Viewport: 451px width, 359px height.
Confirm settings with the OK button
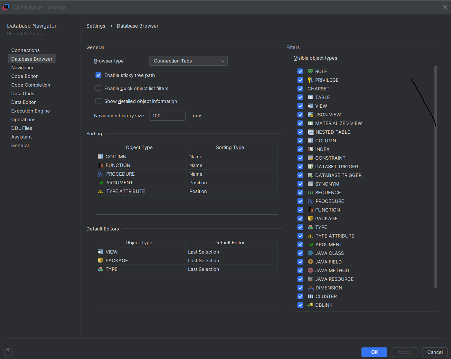(x=374, y=352)
